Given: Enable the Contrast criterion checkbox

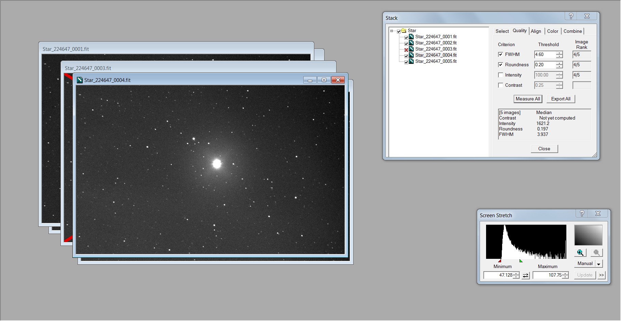Looking at the screenshot, I should pyautogui.click(x=501, y=85).
